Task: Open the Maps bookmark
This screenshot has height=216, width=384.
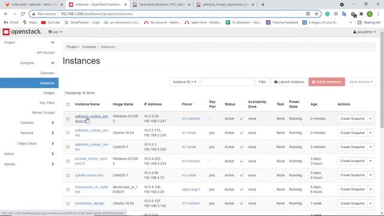Action: click(30, 22)
